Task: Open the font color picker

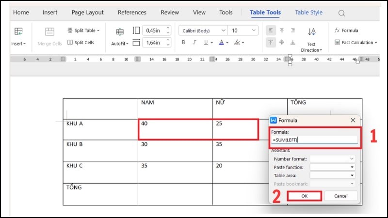Action: point(222,43)
